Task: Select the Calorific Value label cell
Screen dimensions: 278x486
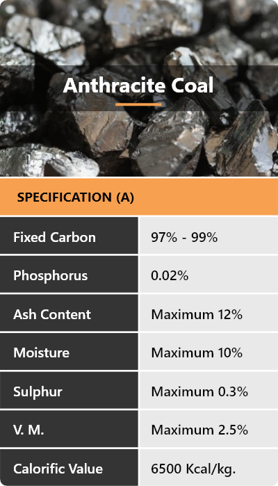Action: point(69,467)
